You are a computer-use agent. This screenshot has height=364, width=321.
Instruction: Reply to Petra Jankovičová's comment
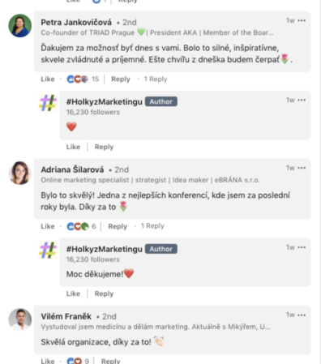coord(121,79)
